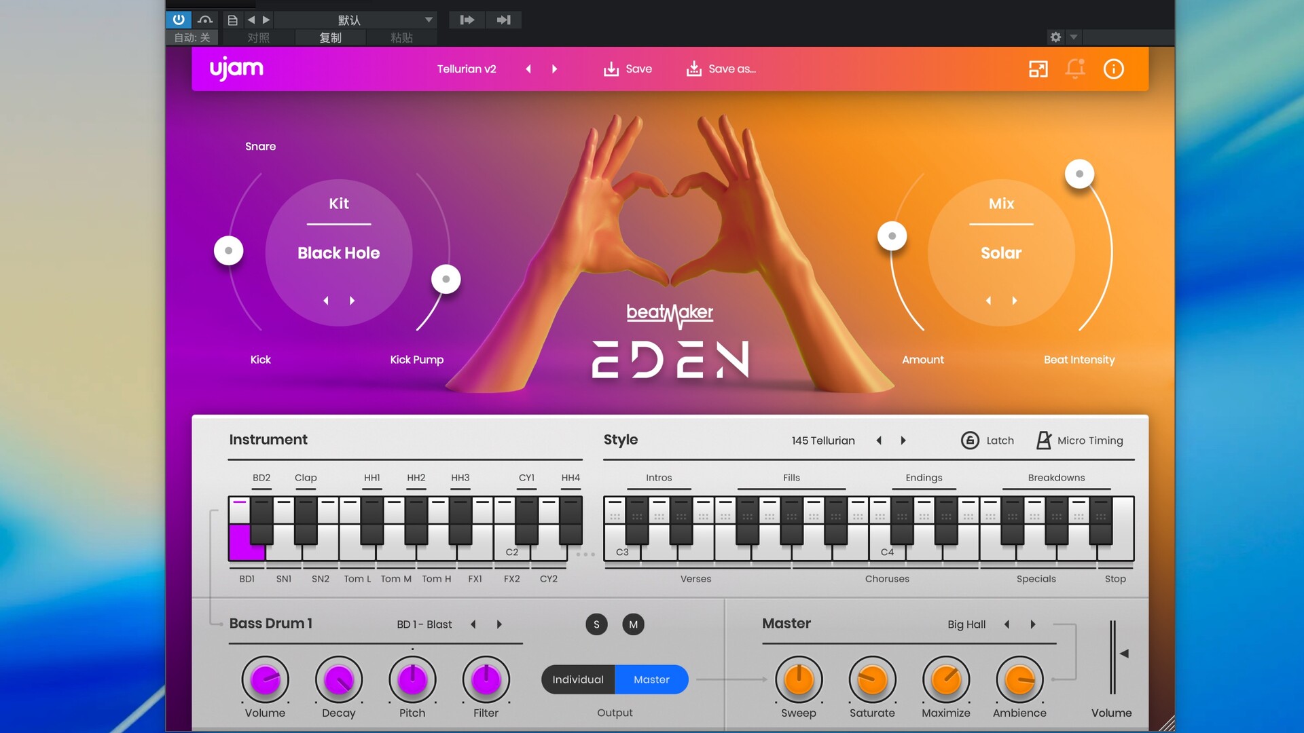Viewport: 1304px width, 733px height.
Task: Open the notifications bell icon
Action: [x=1075, y=69]
